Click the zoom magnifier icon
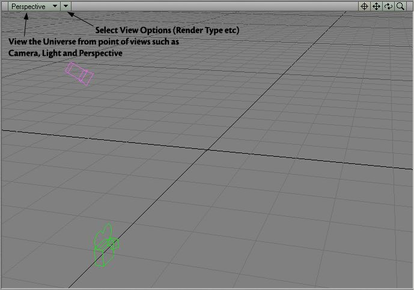Viewport: 414px width, 290px height. click(400, 7)
